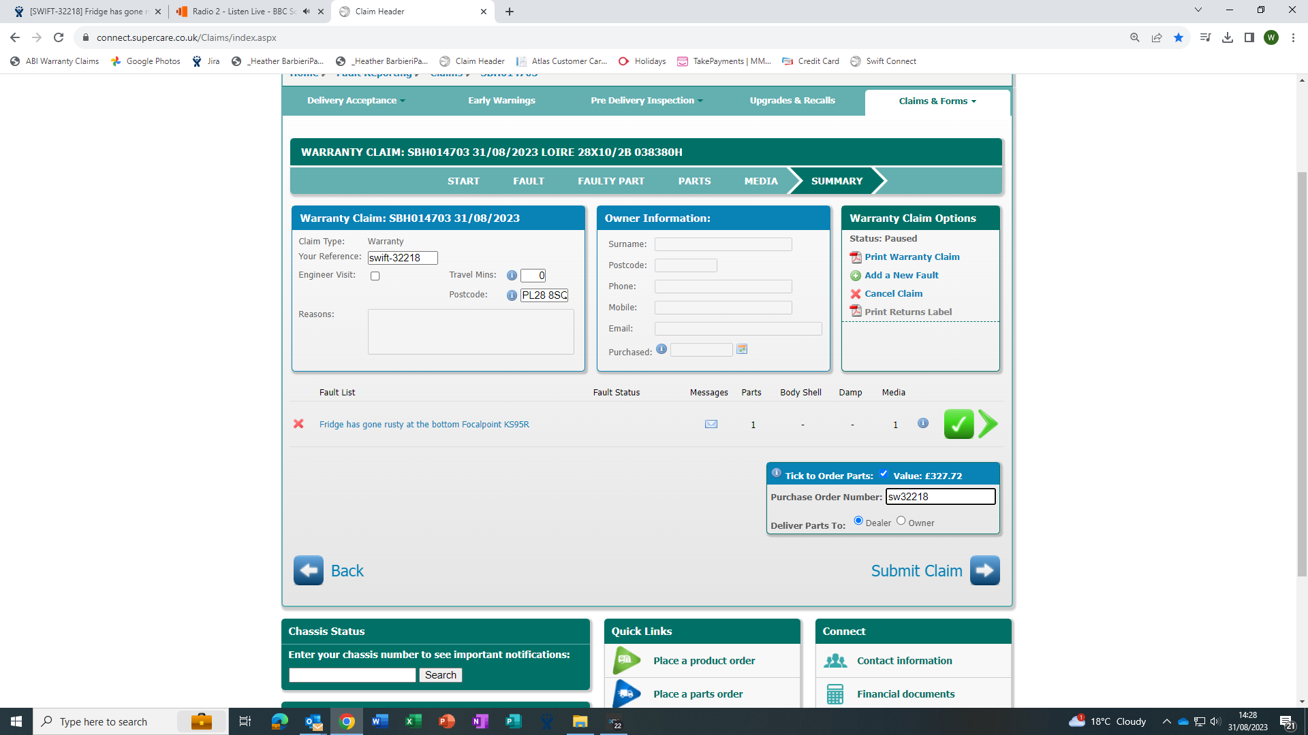Click the blue Back arrow icon
This screenshot has height=735, width=1308.
[309, 570]
